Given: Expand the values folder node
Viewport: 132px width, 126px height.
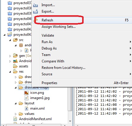Looking at the screenshot, I should tap(16, 114).
